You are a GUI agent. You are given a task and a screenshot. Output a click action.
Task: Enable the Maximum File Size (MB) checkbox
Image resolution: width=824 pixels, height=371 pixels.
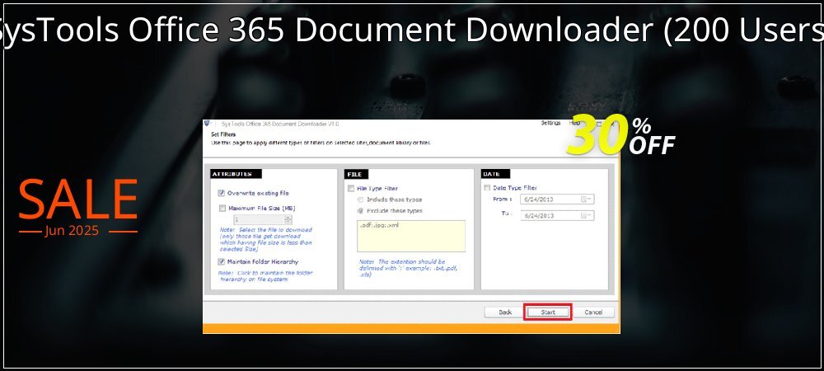(x=222, y=208)
